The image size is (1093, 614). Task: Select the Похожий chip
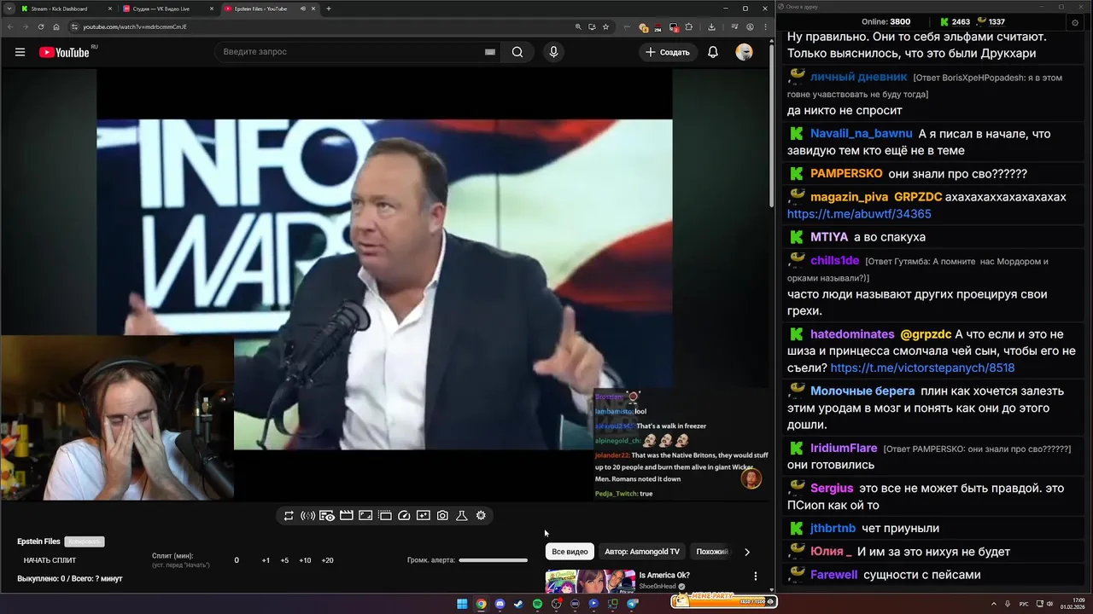tap(713, 552)
